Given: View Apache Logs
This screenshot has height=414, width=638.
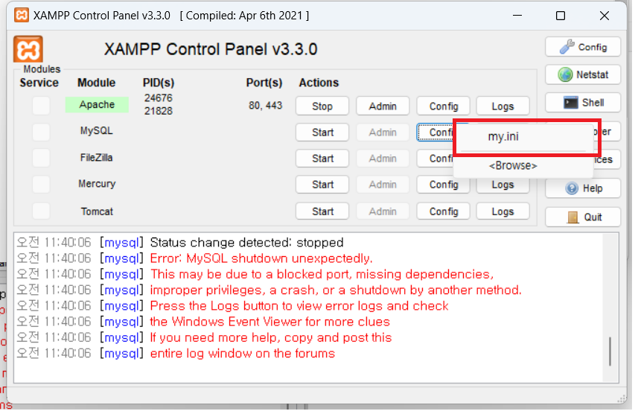Looking at the screenshot, I should 503,106.
